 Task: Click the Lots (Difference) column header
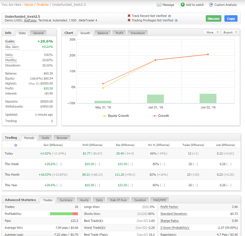pyautogui.click(x=225, y=145)
